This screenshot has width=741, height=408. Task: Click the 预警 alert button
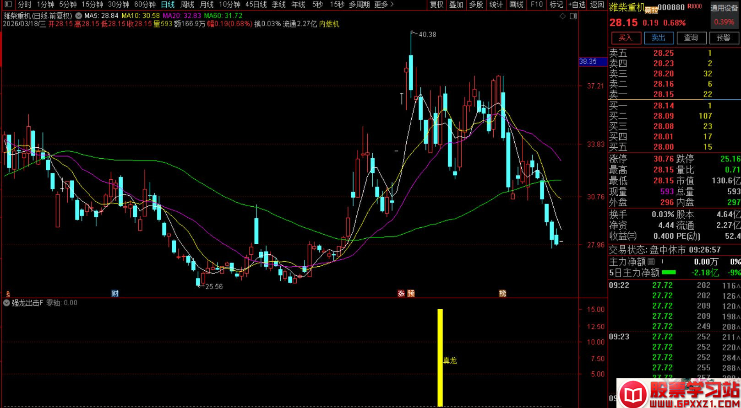pos(724,38)
